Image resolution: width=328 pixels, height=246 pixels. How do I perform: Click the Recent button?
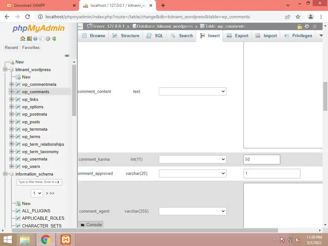[x=11, y=47]
